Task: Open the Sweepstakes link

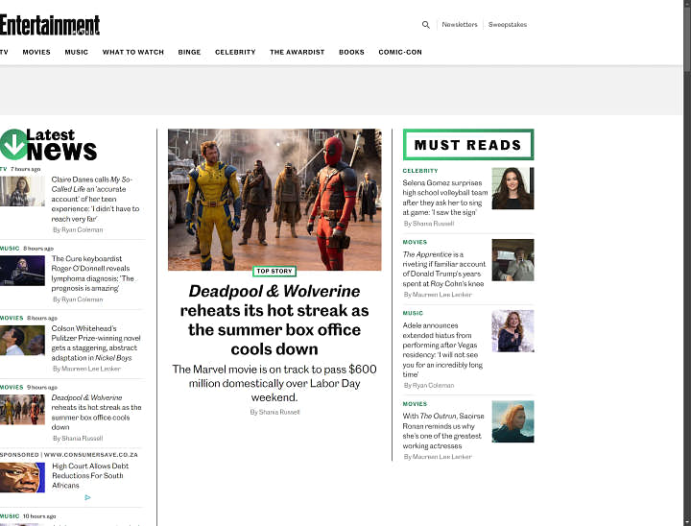Action: 508,25
